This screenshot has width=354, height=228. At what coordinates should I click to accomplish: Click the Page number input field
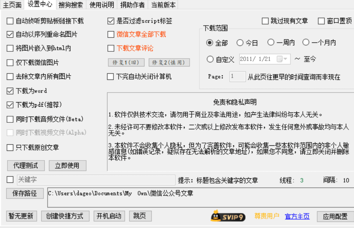tap(237, 76)
